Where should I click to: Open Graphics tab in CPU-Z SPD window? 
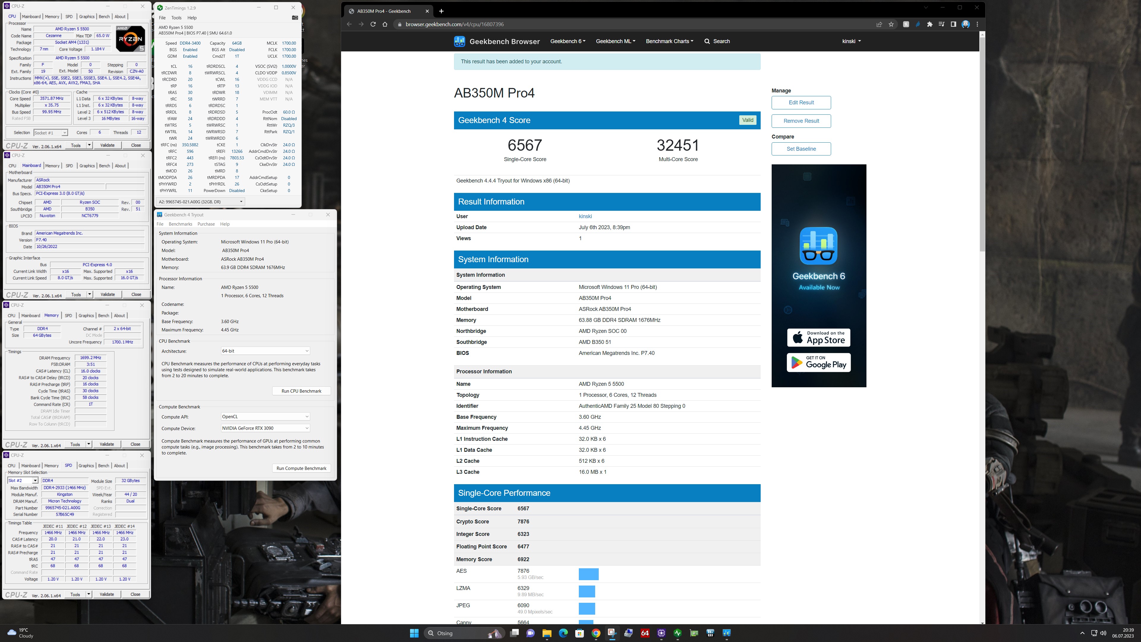(x=86, y=466)
